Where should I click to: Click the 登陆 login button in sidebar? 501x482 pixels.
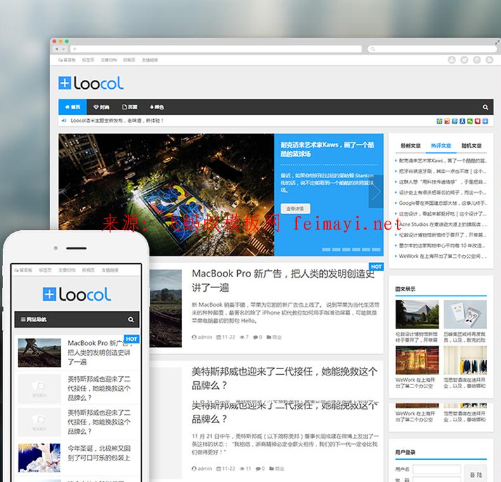click(x=474, y=474)
